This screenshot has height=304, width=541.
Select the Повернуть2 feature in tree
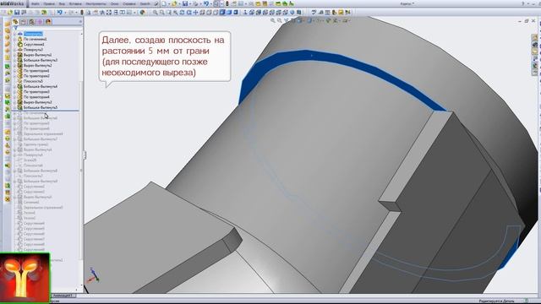33,50
